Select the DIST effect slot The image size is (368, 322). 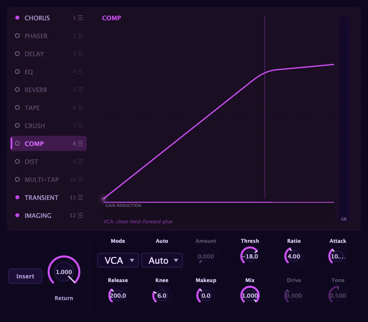49,161
